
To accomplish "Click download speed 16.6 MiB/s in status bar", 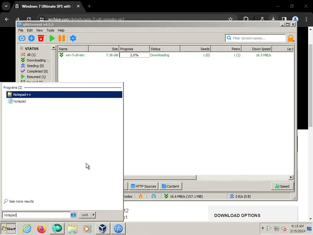I will point(183,196).
